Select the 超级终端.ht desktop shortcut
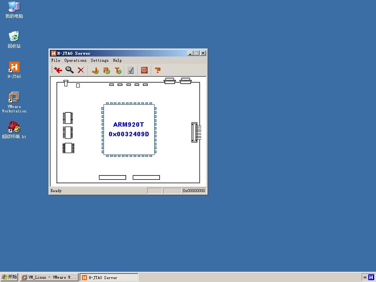Screen dimensions: 376x282 [14, 130]
